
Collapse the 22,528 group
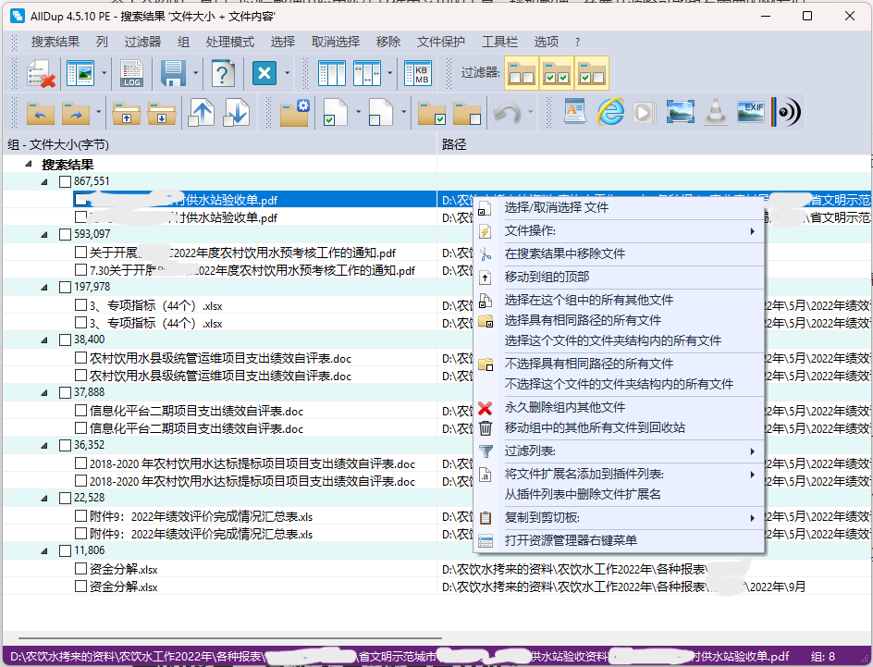tap(44, 499)
